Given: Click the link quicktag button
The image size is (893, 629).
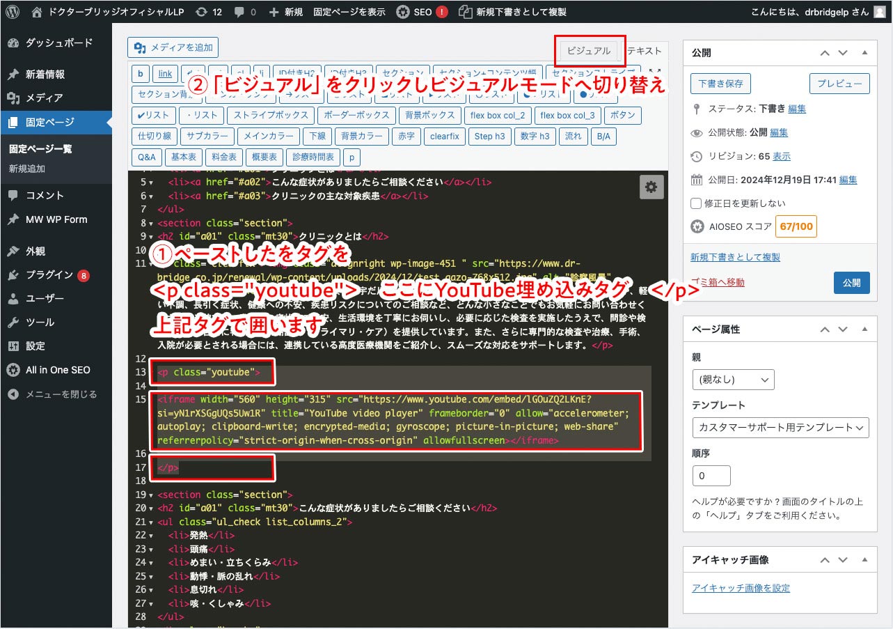Looking at the screenshot, I should pos(165,74).
